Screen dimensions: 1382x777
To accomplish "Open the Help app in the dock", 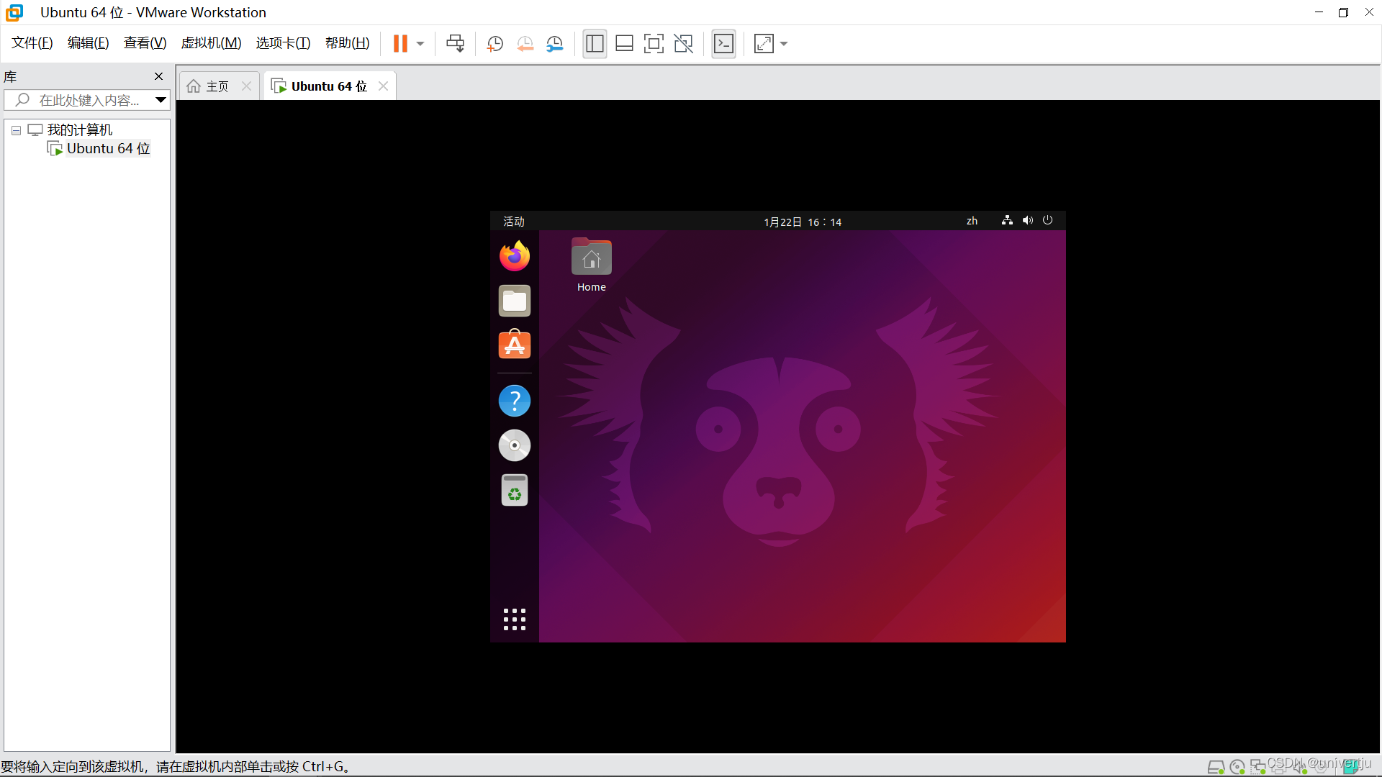I will pos(515,401).
